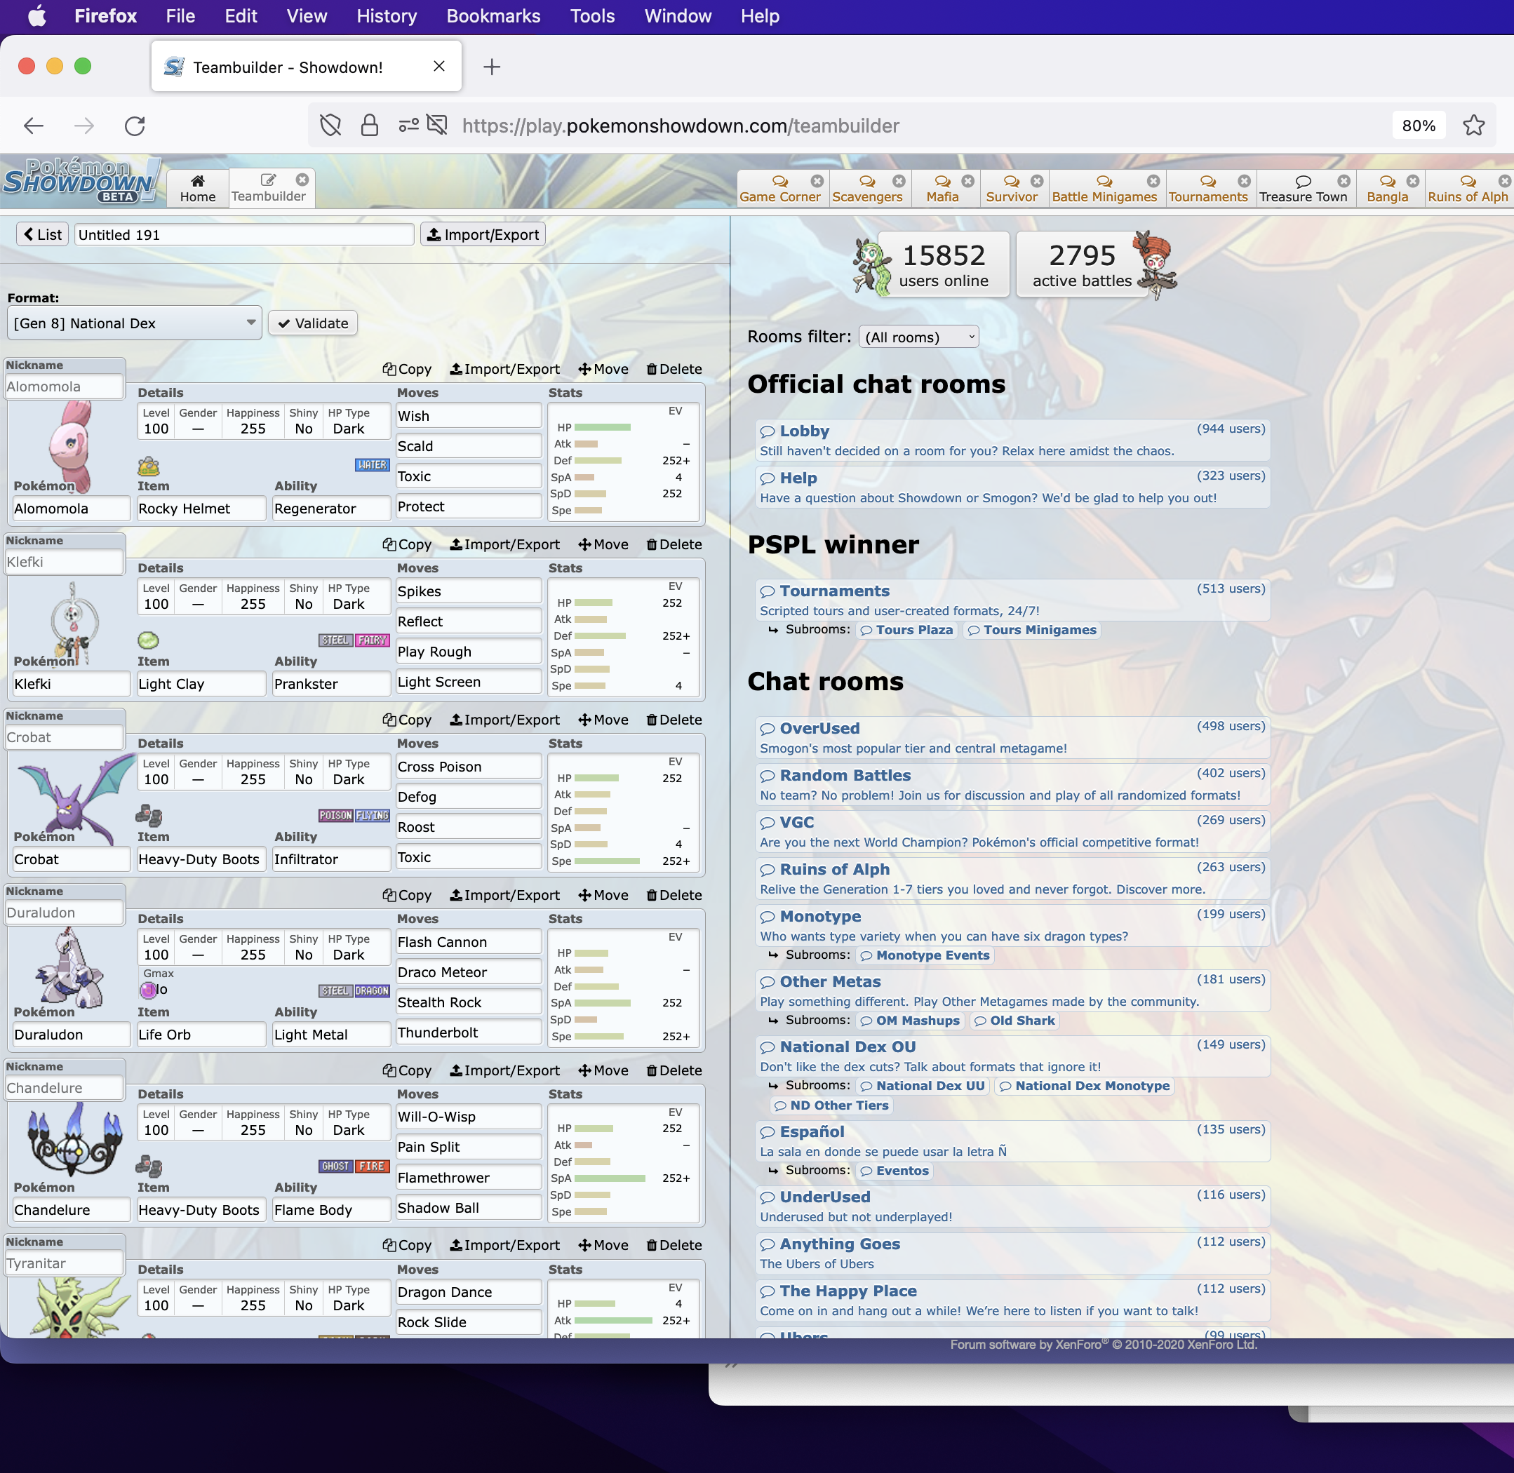Click the Alomomola sprite image
The image size is (1514, 1473).
click(x=69, y=448)
